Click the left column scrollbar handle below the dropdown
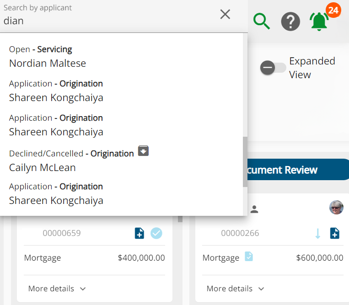 180,219
